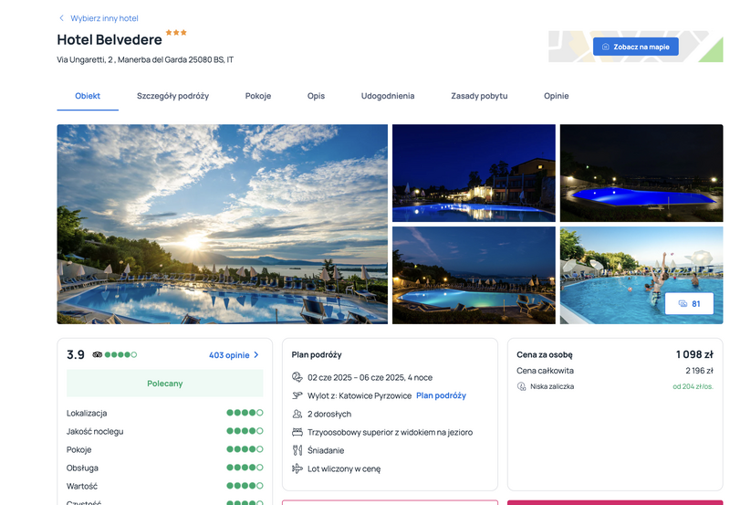
Task: Click the 'Pokoje' rating dots in reviews card
Action: [245, 449]
